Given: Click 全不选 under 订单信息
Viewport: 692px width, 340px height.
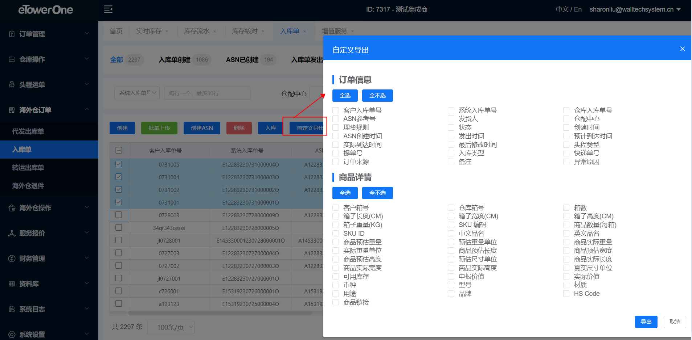Looking at the screenshot, I should tap(377, 96).
